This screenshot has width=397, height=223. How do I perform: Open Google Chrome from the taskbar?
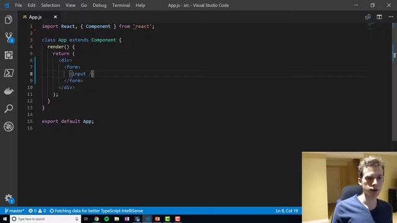97,219
